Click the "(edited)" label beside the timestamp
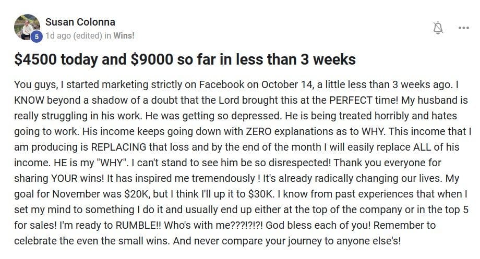Viewport: 480px width, 259px height. pos(88,36)
